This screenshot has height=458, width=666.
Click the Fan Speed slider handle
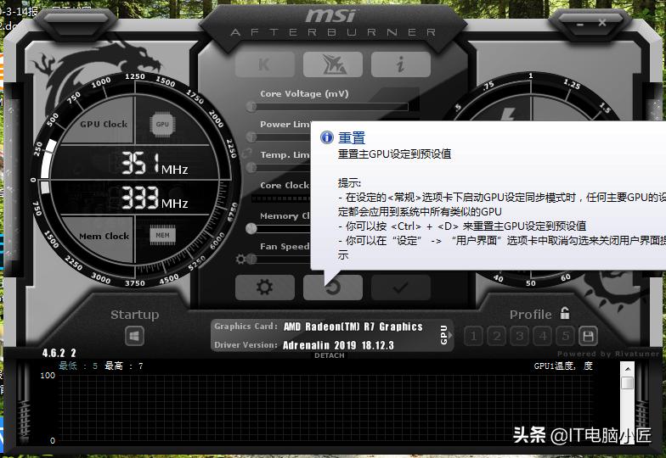pos(251,260)
